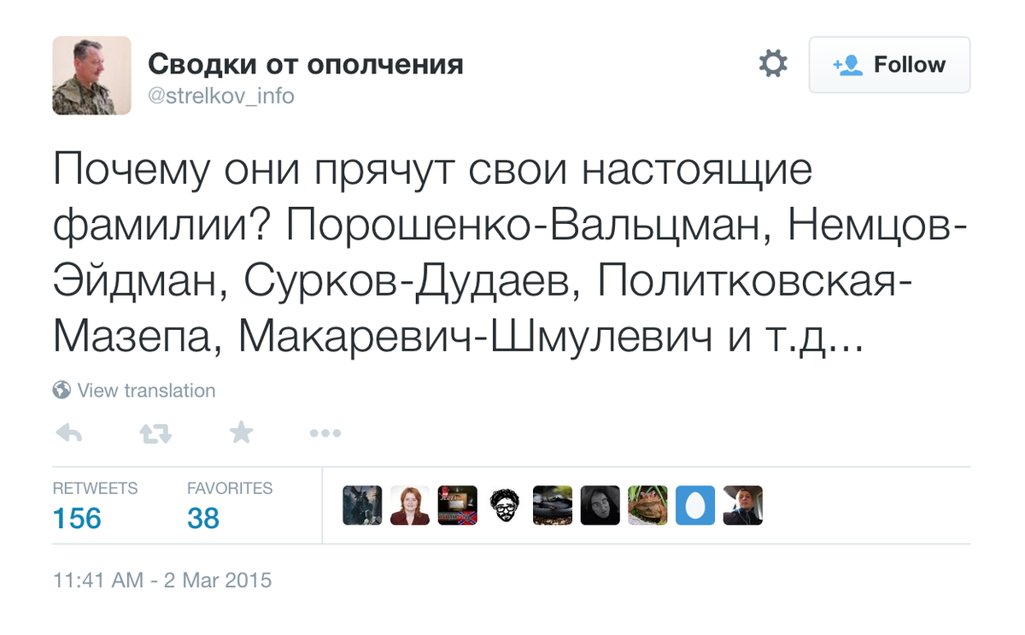Open the gear settings dropdown
This screenshot has height=635, width=1025.
pos(773,64)
